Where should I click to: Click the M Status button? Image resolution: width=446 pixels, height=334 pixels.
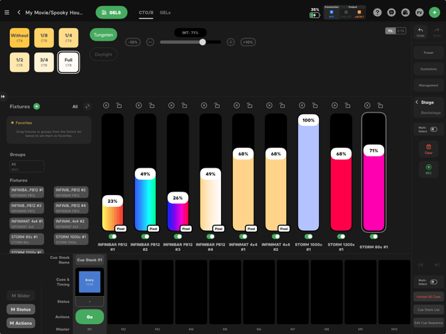point(21,309)
